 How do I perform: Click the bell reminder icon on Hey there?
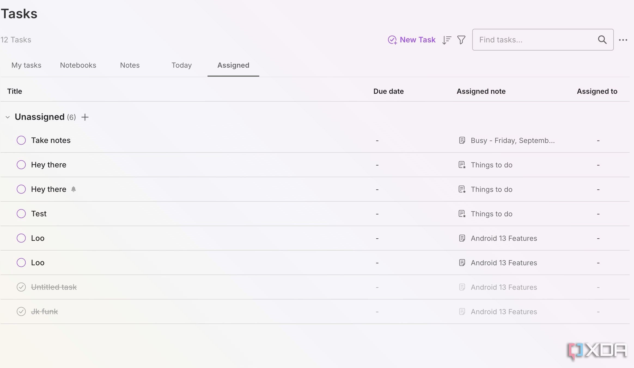[x=73, y=189]
